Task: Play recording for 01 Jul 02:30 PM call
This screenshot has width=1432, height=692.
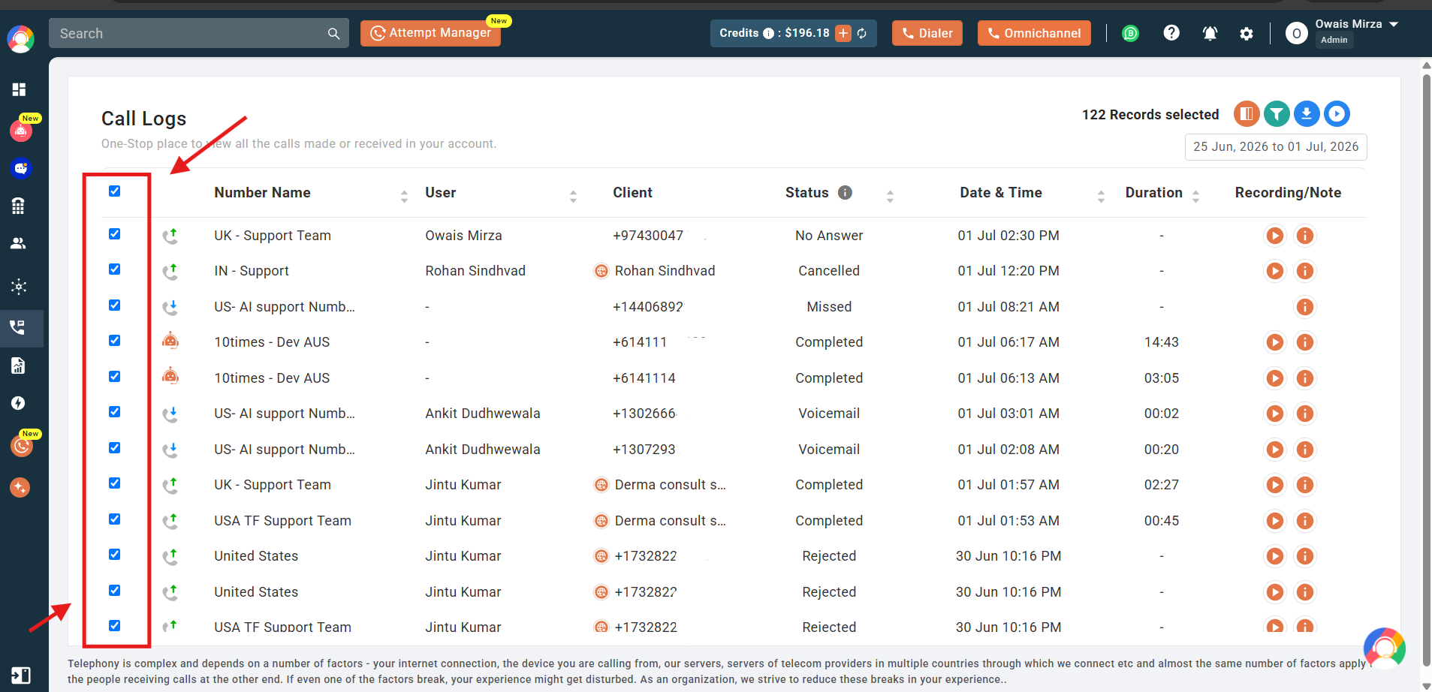Action: pyautogui.click(x=1275, y=236)
